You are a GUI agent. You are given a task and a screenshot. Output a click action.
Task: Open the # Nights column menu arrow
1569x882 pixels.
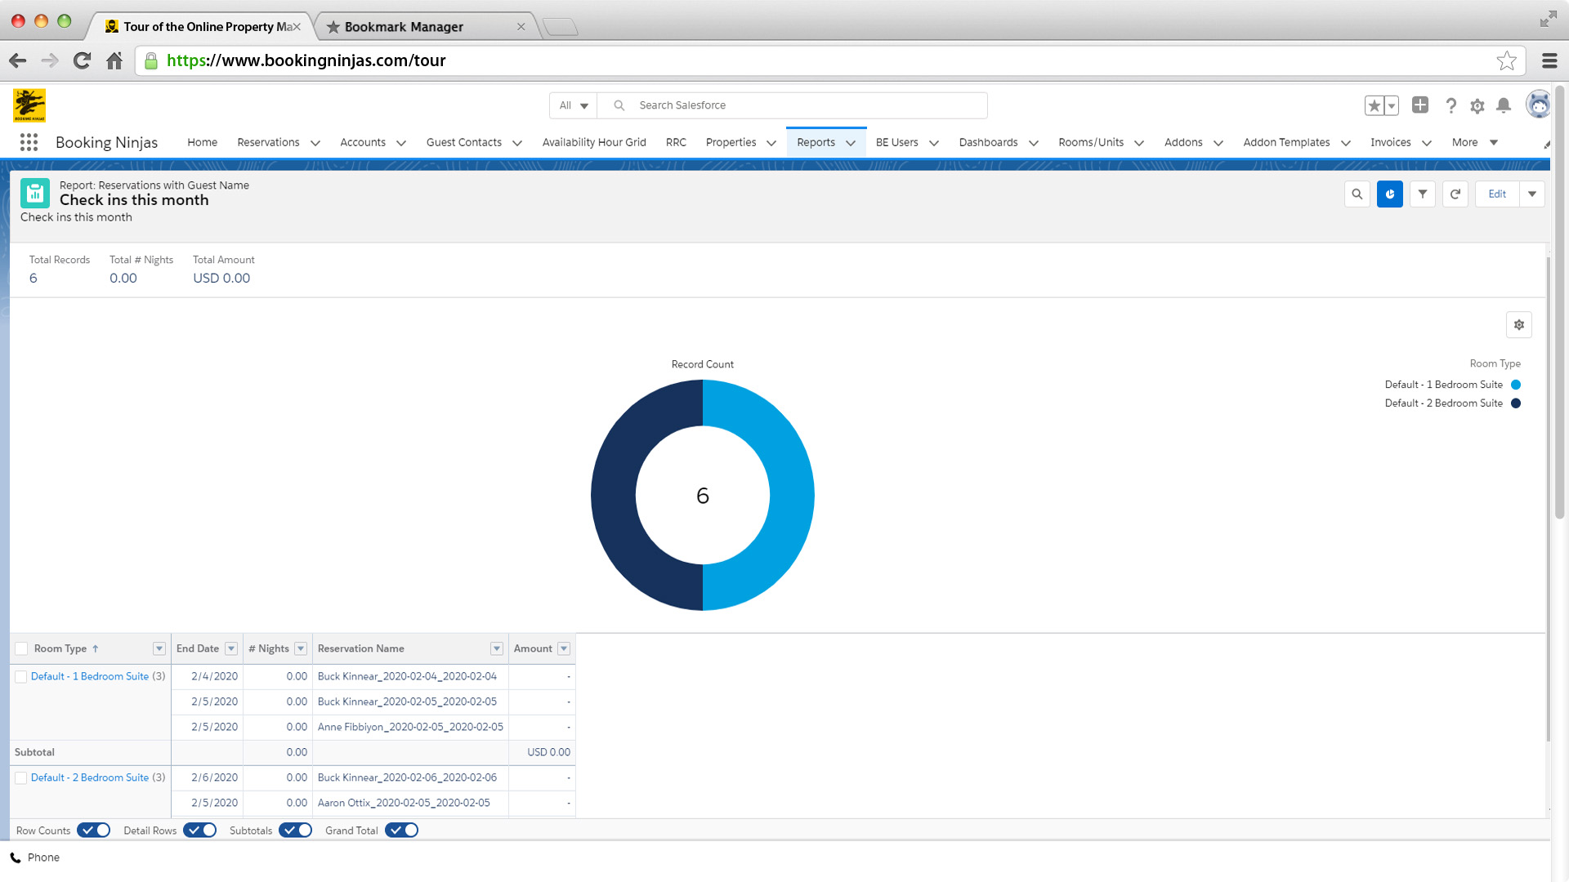tap(301, 648)
